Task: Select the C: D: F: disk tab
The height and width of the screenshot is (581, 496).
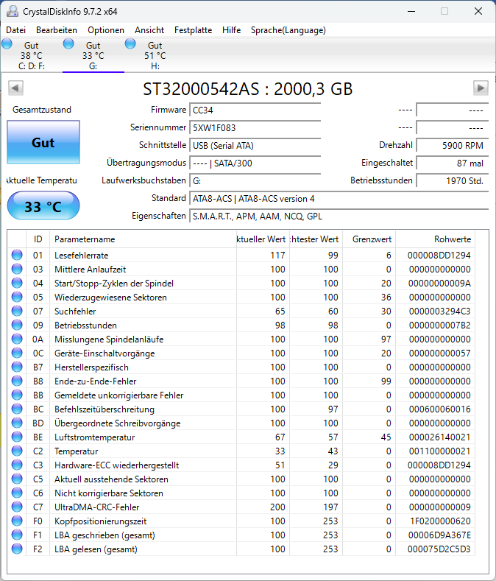Action: (32, 55)
